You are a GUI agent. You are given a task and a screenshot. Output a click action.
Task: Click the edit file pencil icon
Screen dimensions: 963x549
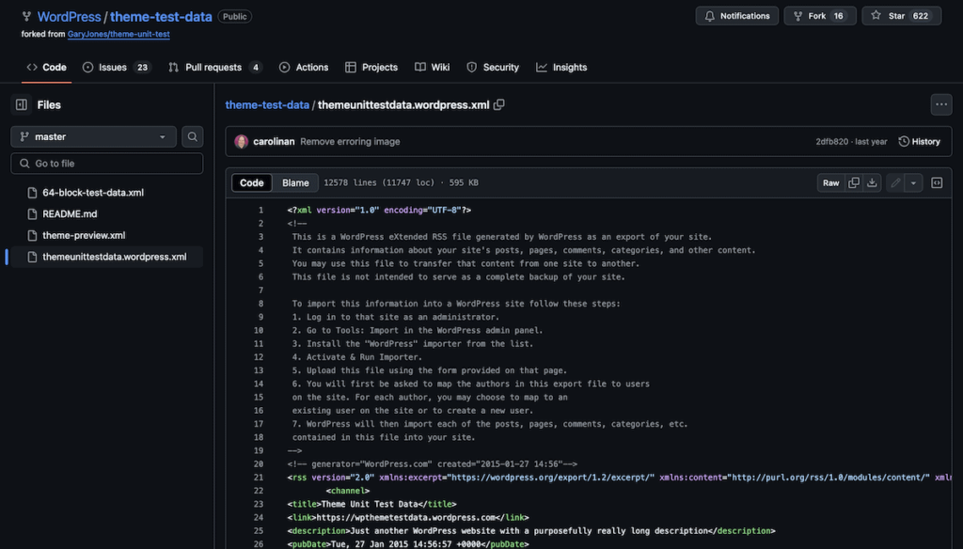(895, 183)
